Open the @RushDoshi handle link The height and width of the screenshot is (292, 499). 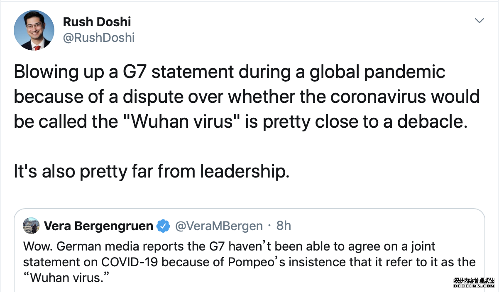point(98,38)
